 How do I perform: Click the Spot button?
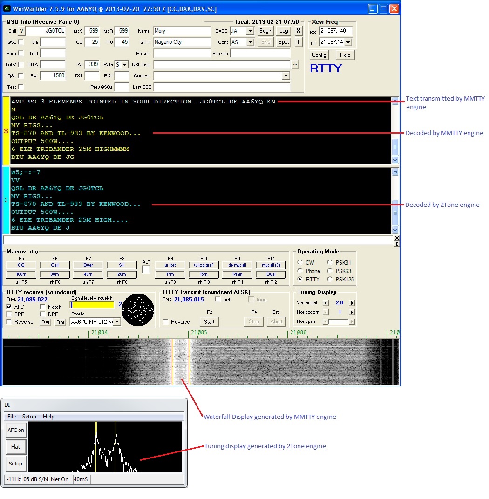coord(284,42)
